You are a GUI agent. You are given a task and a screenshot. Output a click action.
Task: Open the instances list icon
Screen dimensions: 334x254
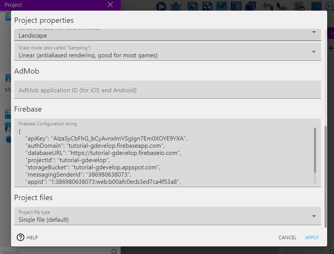point(236,6)
